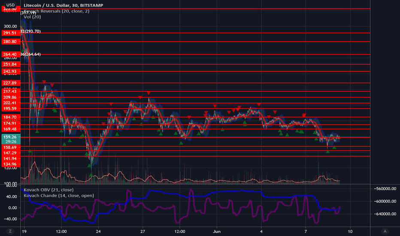The width and height of the screenshot is (400, 236).
Task: Click the 147.29 red price label
Action: pos(11,153)
